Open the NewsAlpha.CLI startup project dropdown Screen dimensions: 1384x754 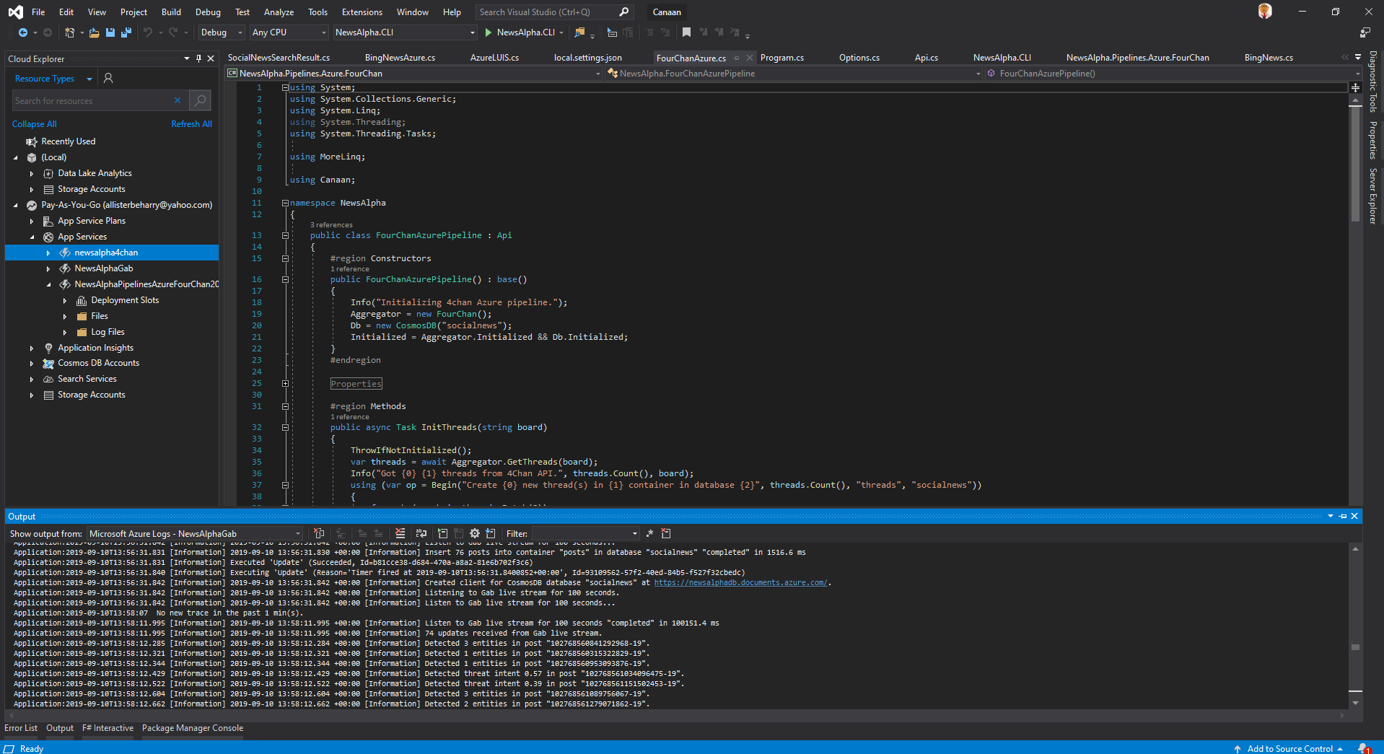[x=405, y=32]
